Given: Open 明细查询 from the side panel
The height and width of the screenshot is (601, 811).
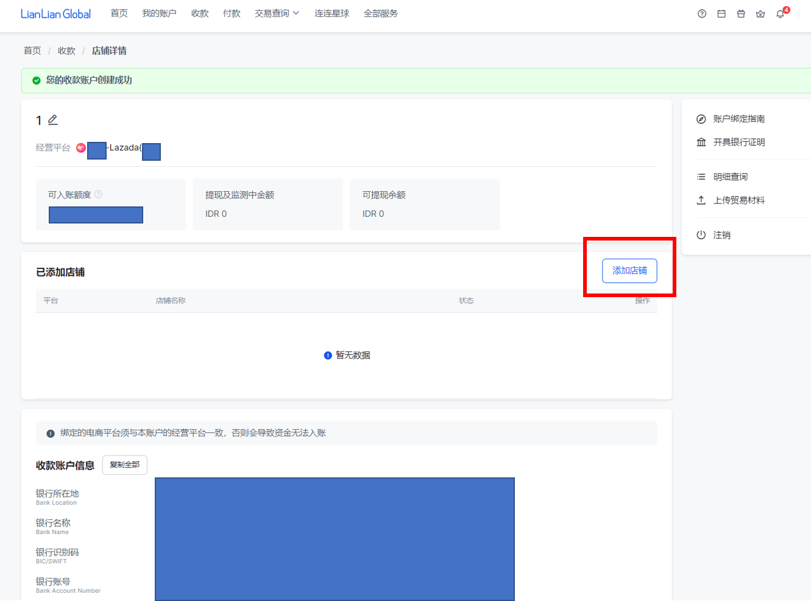Looking at the screenshot, I should [x=730, y=177].
